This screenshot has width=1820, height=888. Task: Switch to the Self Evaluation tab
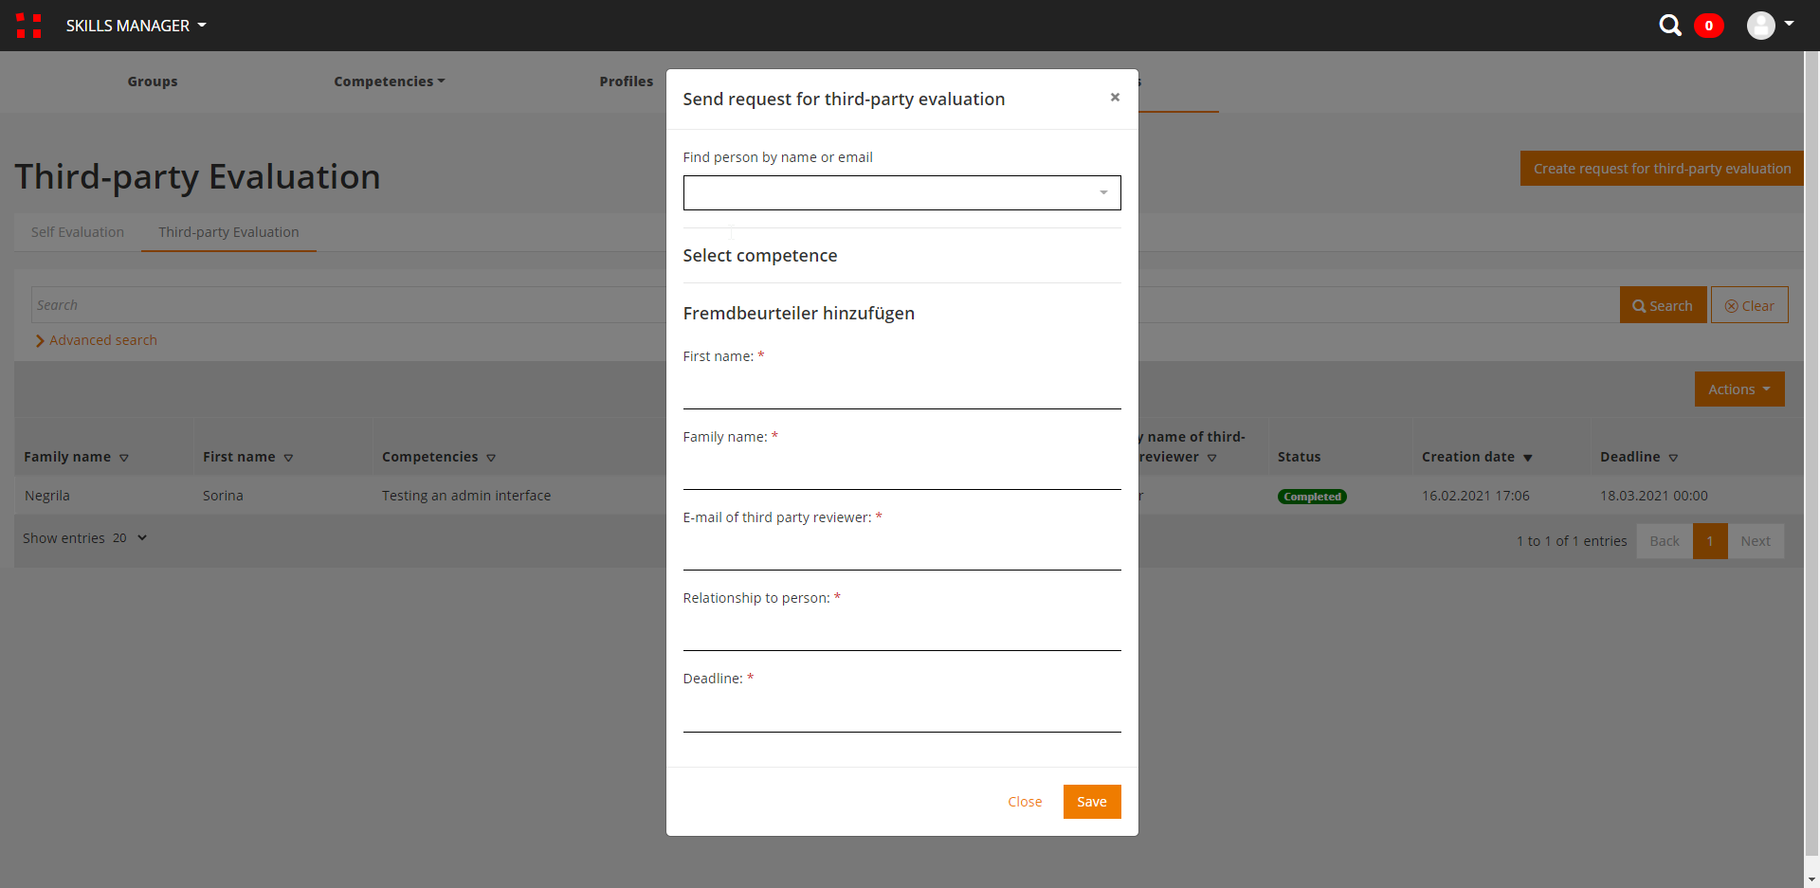[x=78, y=232]
